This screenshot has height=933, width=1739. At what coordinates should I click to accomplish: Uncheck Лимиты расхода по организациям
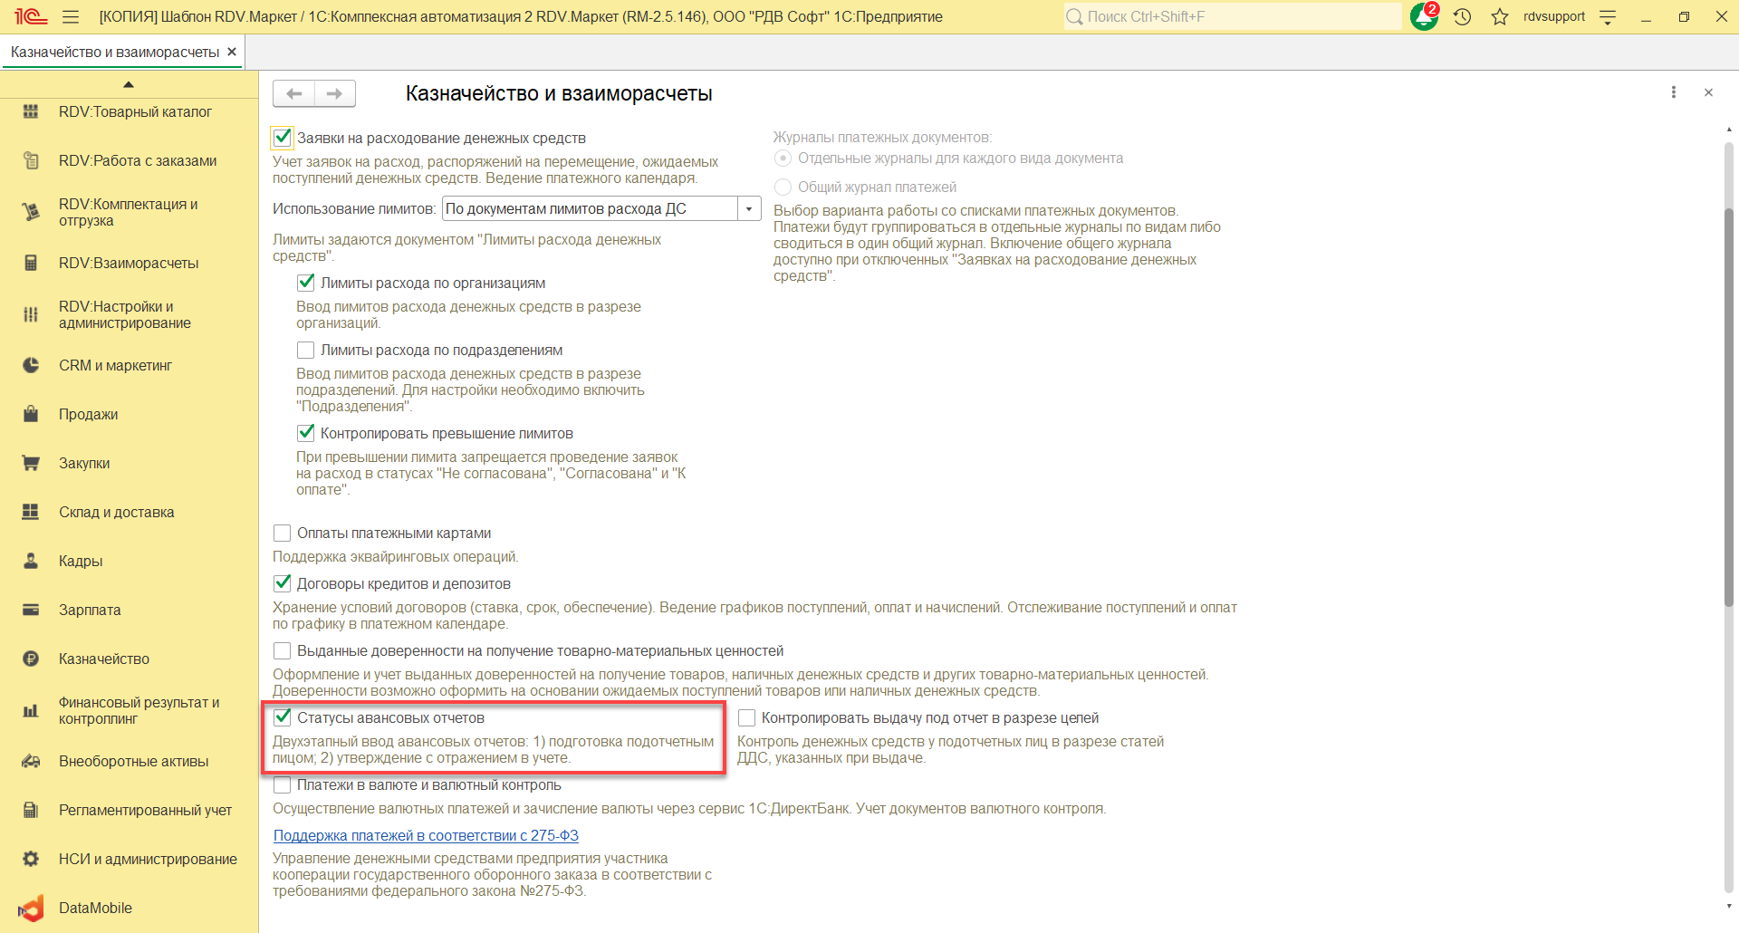tap(306, 283)
